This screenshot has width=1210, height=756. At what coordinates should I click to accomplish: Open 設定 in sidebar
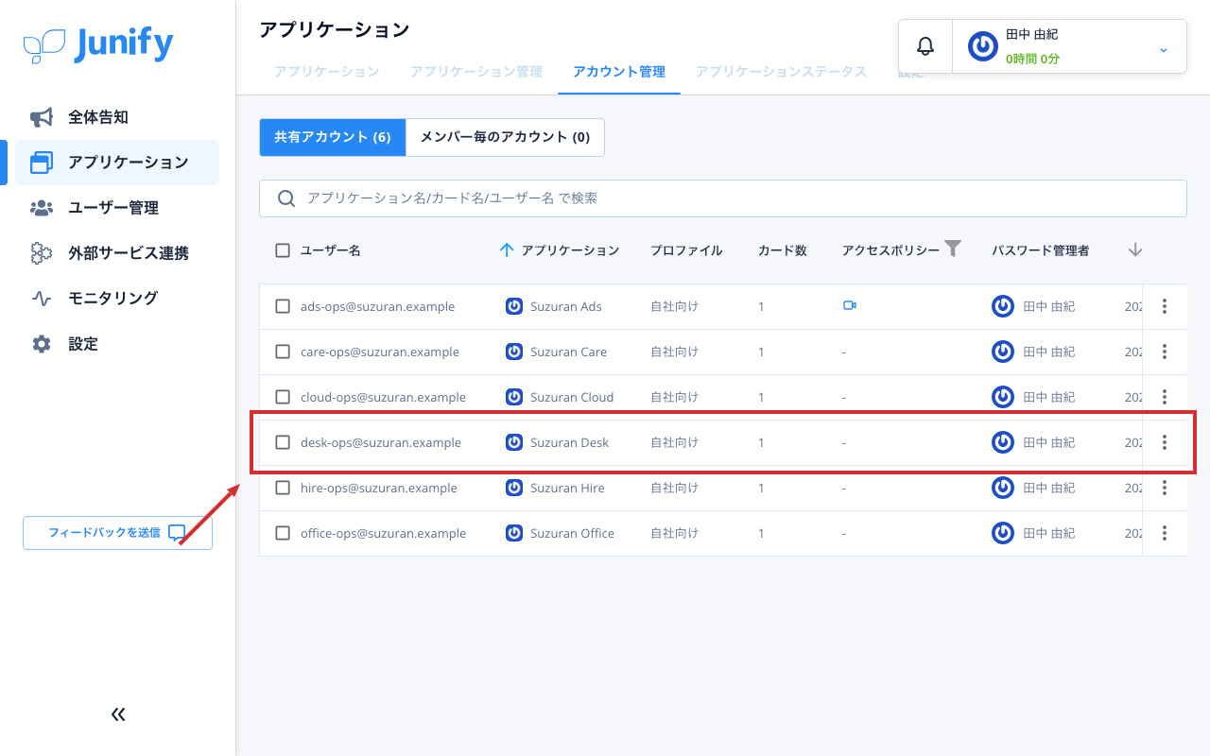[x=117, y=344]
